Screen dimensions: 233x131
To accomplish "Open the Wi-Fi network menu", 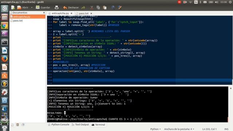I will click(x=190, y=2).
